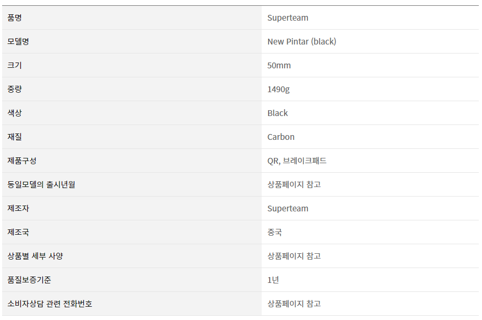Screen dimensions: 482x320
Task: Select the 50mm size value
Action: pyautogui.click(x=279, y=65)
